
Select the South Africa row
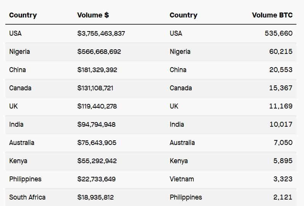151,197
